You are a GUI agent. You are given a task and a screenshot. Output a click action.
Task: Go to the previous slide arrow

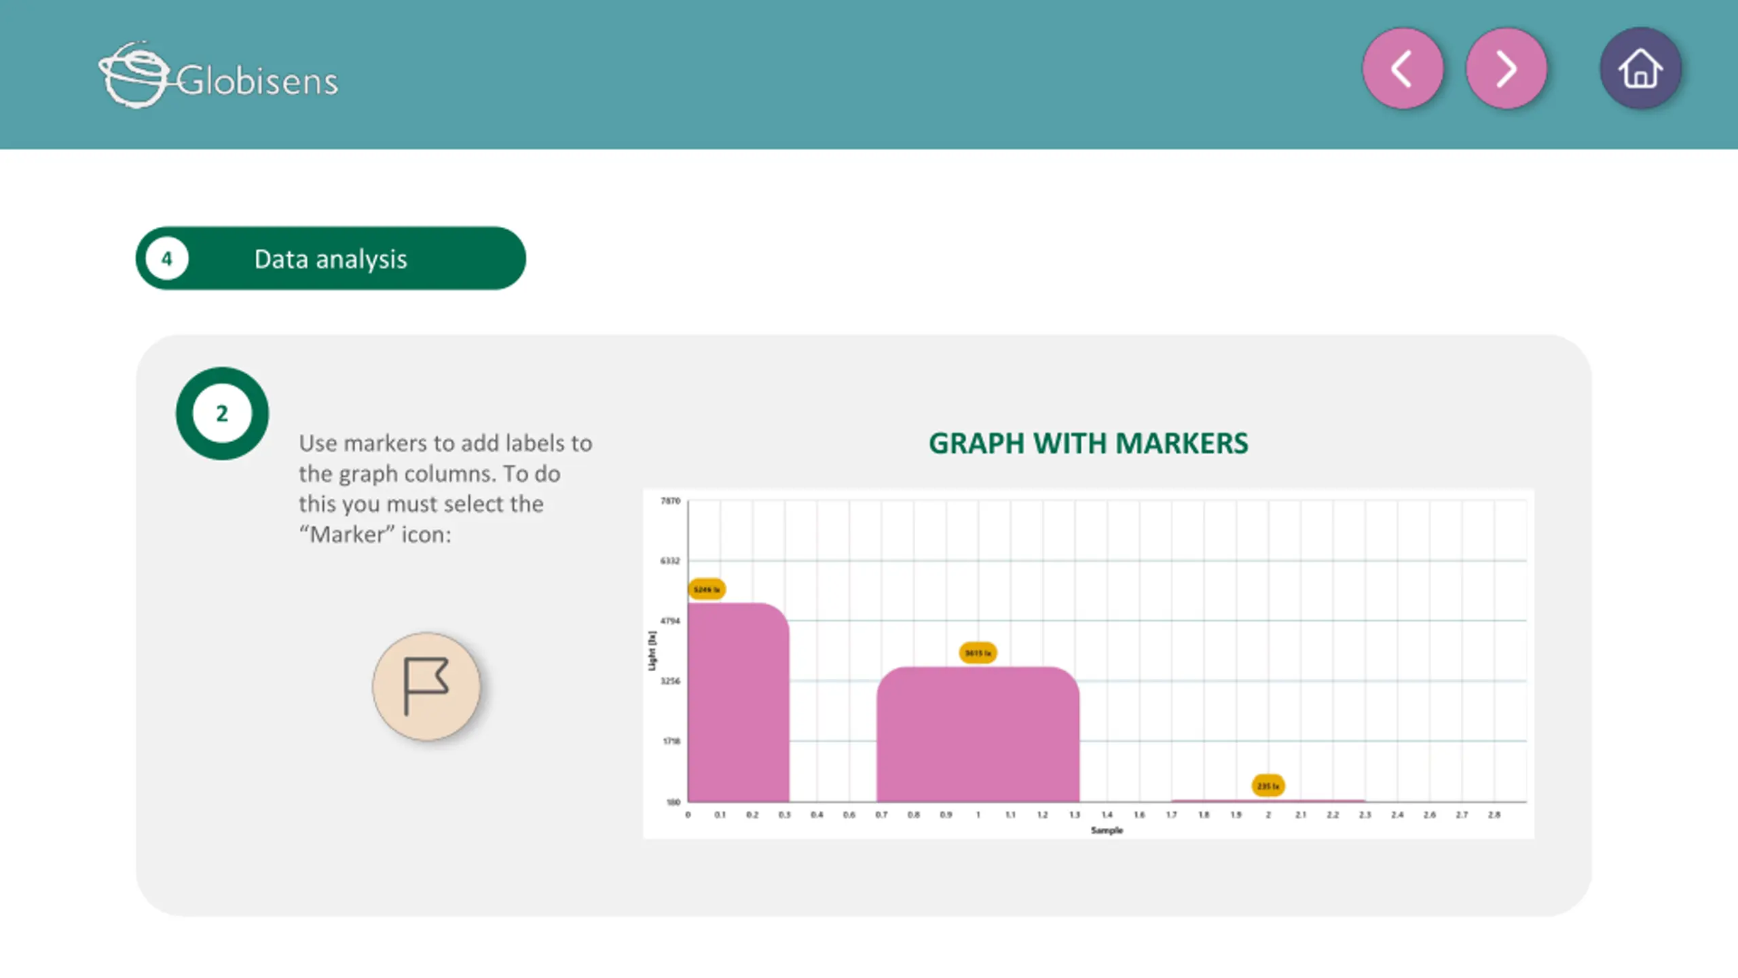pyautogui.click(x=1403, y=69)
